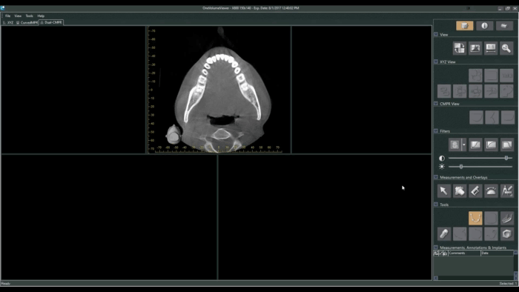Viewport: 519px width, 292px height.
Task: Open the filter preset dropdown arrow
Action: (463, 145)
